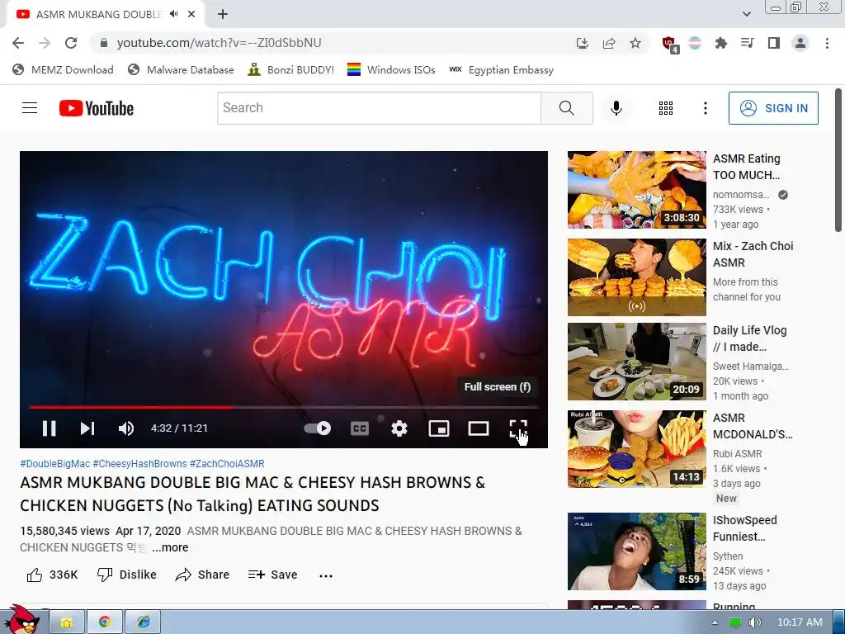Click the SIGN IN button
Screen dimensions: 845x634
point(773,108)
